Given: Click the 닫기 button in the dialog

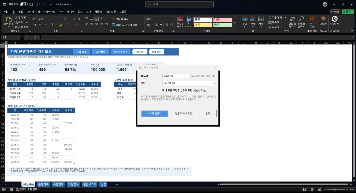Looking at the screenshot, I should point(208,113).
